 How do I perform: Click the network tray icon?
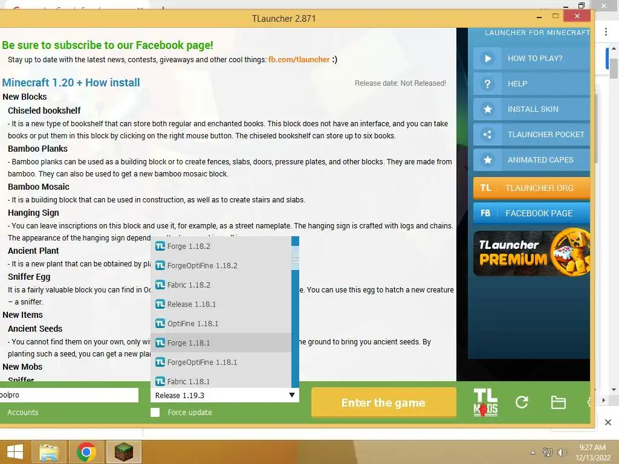point(547,452)
